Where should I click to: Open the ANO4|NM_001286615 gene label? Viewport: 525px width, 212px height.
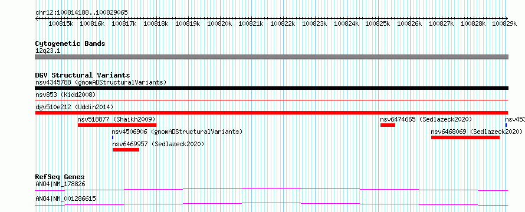pyautogui.click(x=65, y=198)
